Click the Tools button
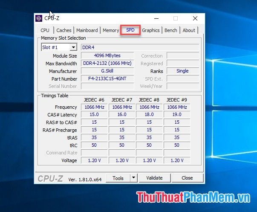257x212 pixels. tap(118, 178)
